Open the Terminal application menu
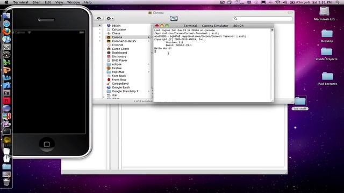The image size is (344, 193). [20, 2]
